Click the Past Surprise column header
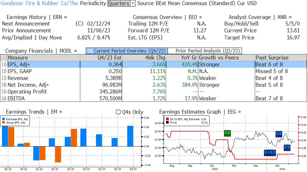 pyautogui.click(x=281, y=58)
